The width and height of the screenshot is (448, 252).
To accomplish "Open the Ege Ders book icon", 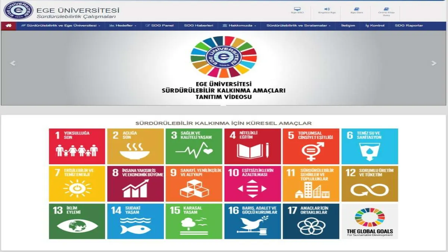I will [357, 9].
